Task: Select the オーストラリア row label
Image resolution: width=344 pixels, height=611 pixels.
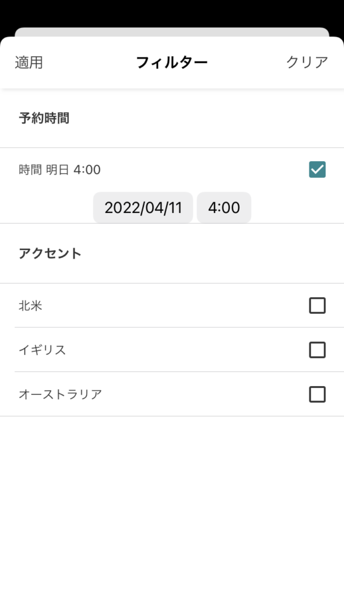Action: pyautogui.click(x=60, y=394)
